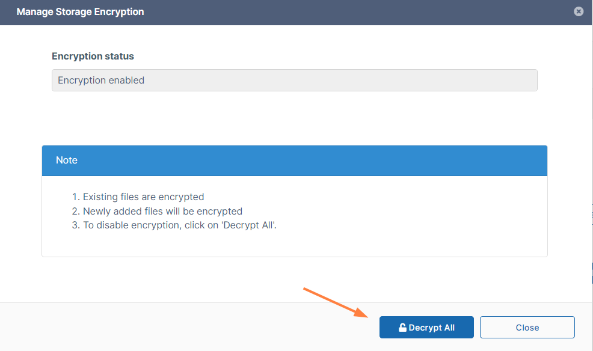Close the dialog with the header X icon
The height and width of the screenshot is (351, 593).
[579, 11]
